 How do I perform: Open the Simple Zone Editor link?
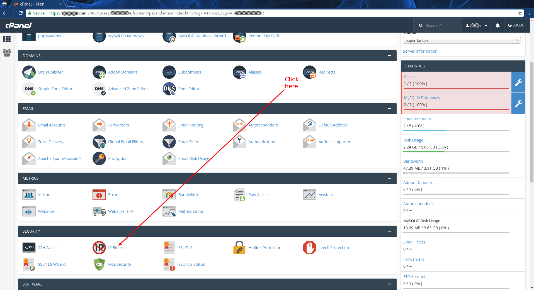[x=55, y=89]
